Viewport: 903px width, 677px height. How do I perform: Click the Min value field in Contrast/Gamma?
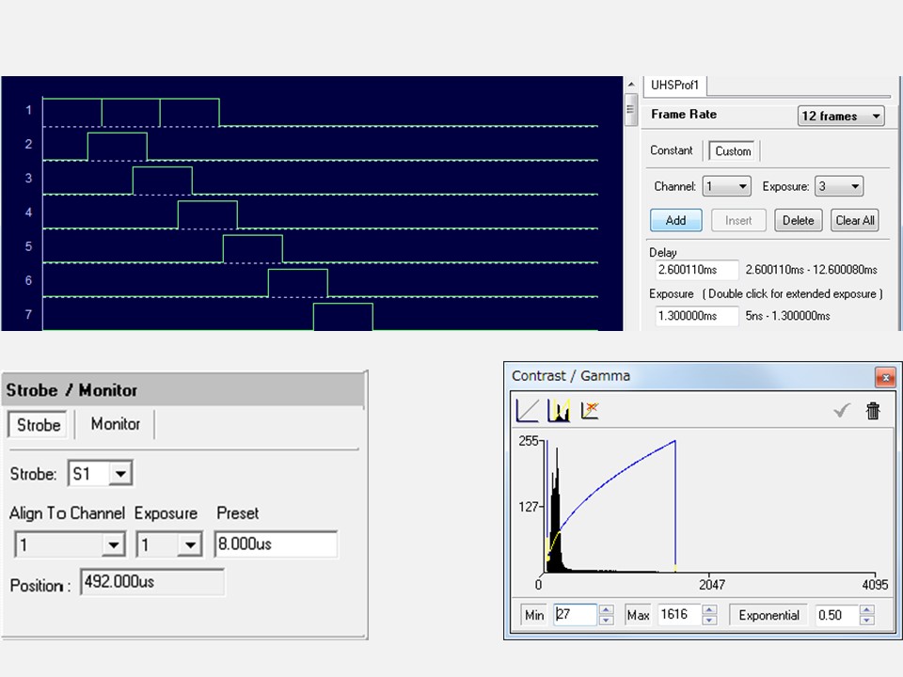click(576, 615)
